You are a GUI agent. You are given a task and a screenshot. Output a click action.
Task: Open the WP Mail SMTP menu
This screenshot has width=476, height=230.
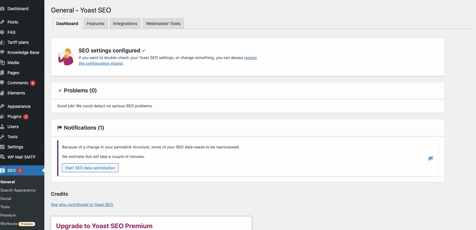pyautogui.click(x=21, y=157)
